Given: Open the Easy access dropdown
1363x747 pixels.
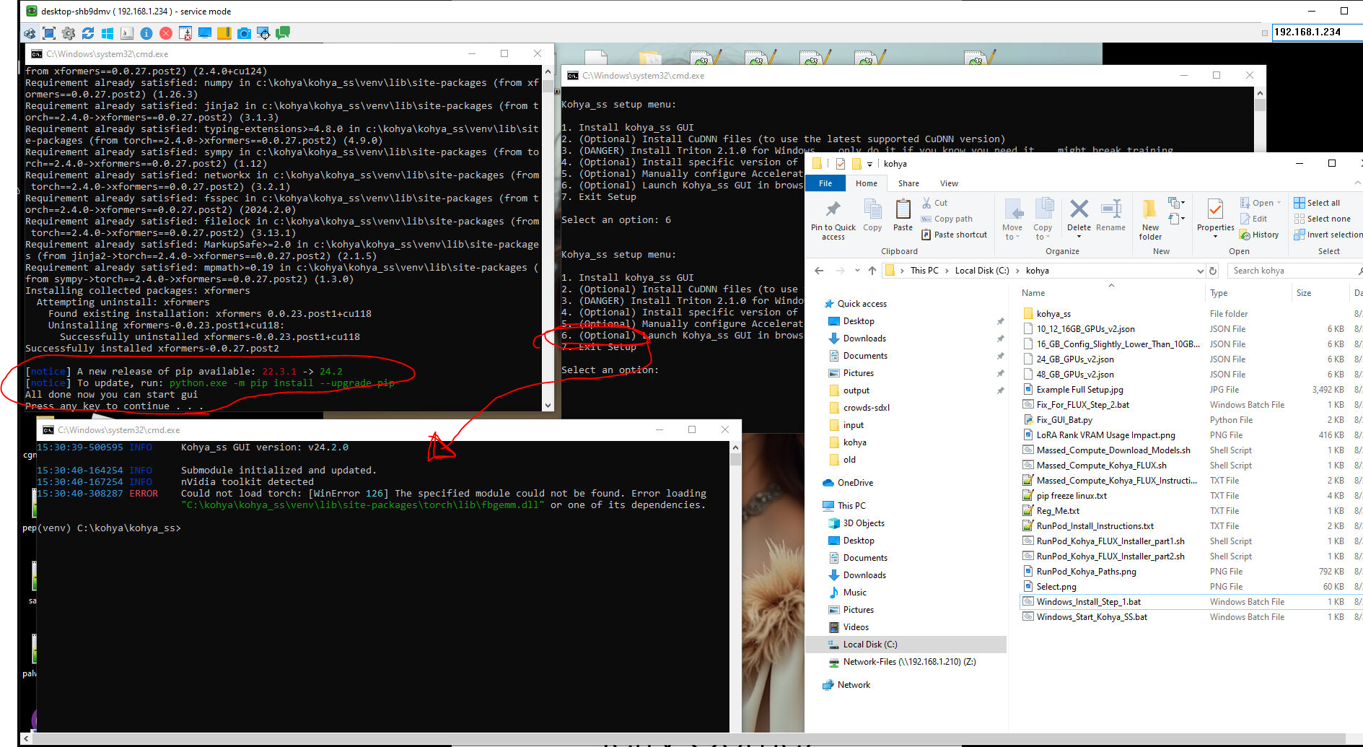Looking at the screenshot, I should (x=1177, y=219).
